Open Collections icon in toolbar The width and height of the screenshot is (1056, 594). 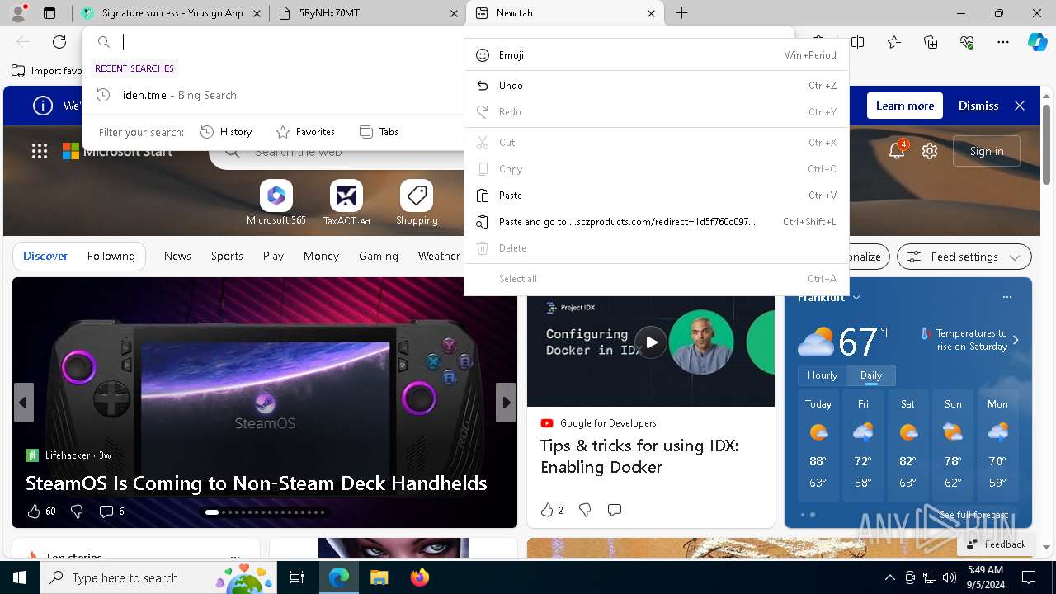coord(931,42)
